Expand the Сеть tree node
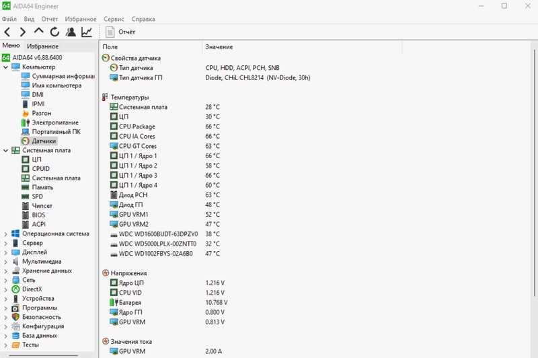The width and height of the screenshot is (538, 358). (5, 281)
